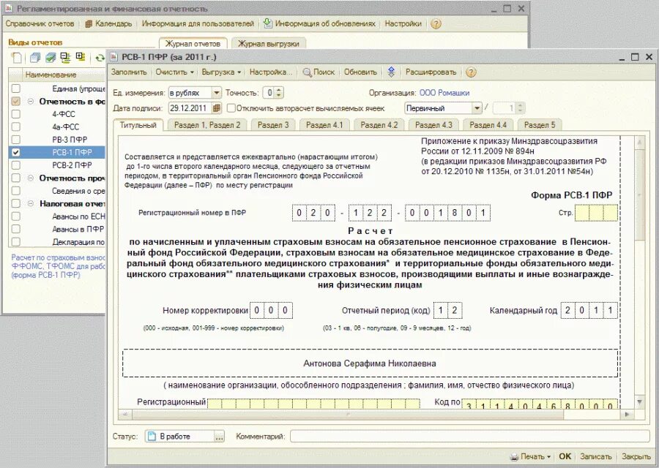
Task: Click the new report icon in Виды отчетов
Action: pos(16,58)
